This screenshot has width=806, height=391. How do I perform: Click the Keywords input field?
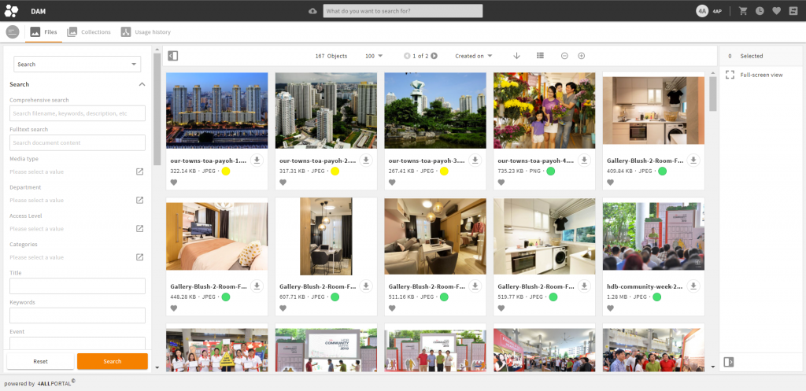(x=77, y=315)
